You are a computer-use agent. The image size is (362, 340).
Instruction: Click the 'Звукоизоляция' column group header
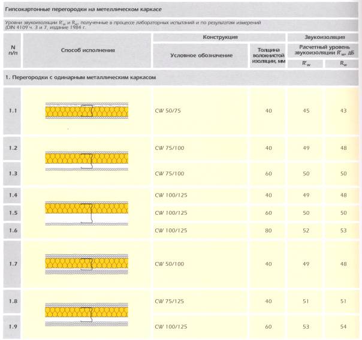pyautogui.click(x=324, y=38)
